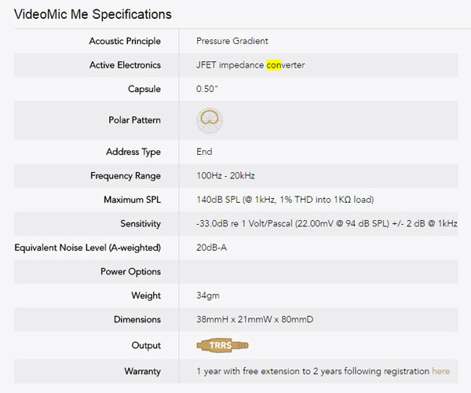
Task: Click the 140dB SPL specification text
Action: (285, 200)
